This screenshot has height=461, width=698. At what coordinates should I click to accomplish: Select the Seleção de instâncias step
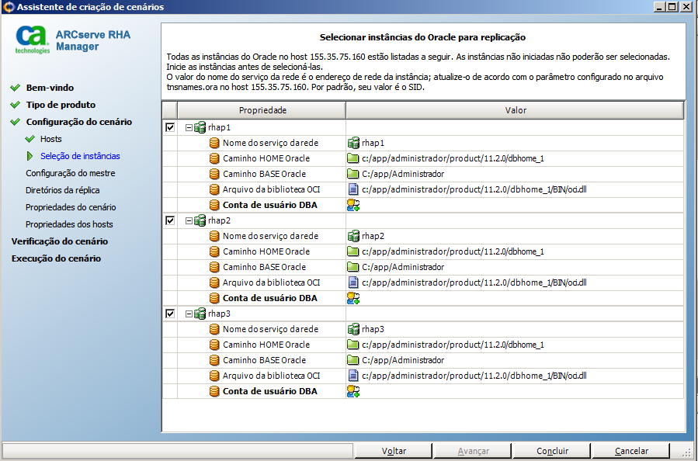tap(80, 156)
